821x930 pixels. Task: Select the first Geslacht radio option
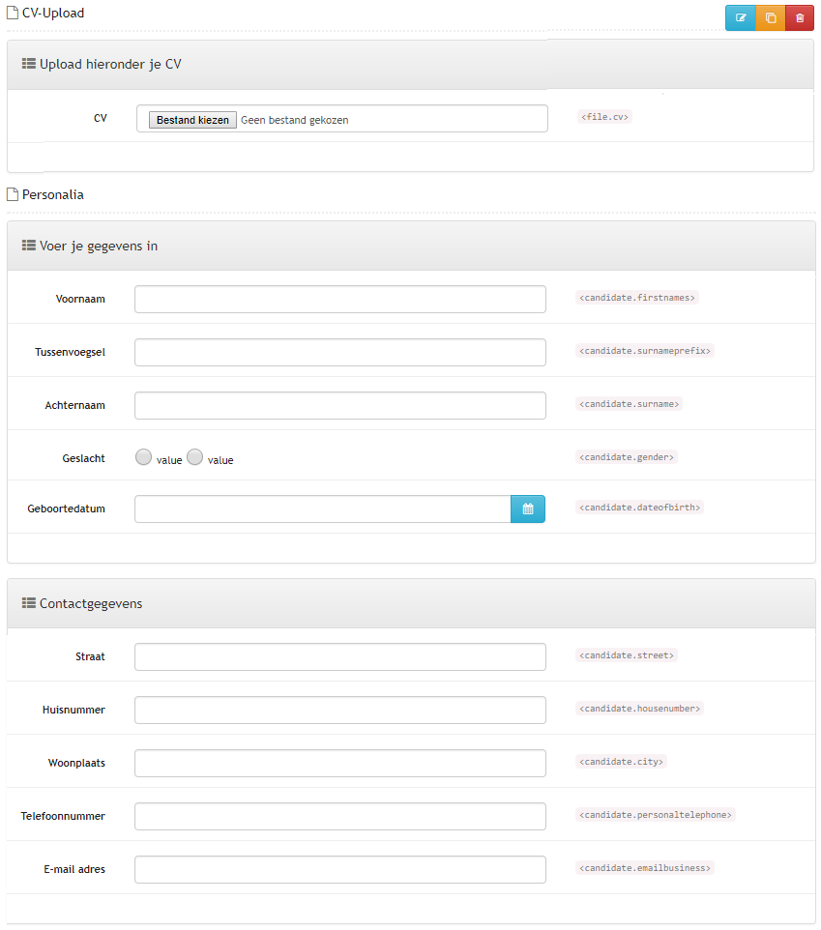click(x=143, y=456)
